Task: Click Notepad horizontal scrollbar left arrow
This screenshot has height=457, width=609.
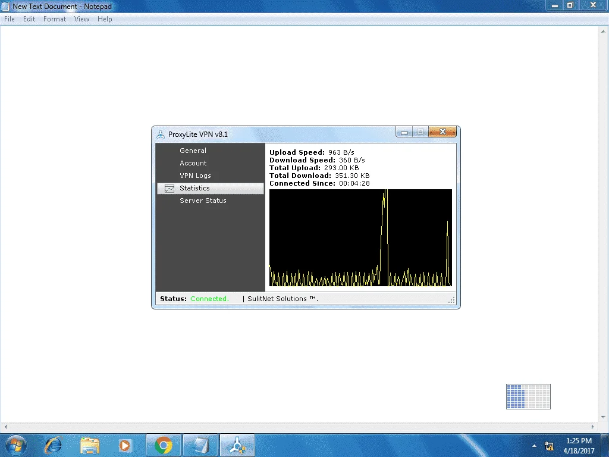Action: pos(5,427)
